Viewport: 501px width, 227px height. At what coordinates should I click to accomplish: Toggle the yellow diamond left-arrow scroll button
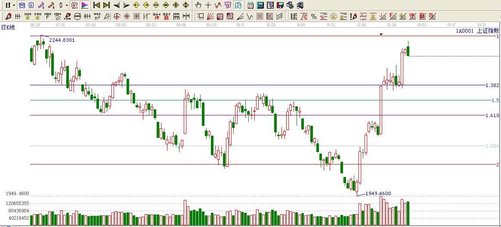coord(136,6)
